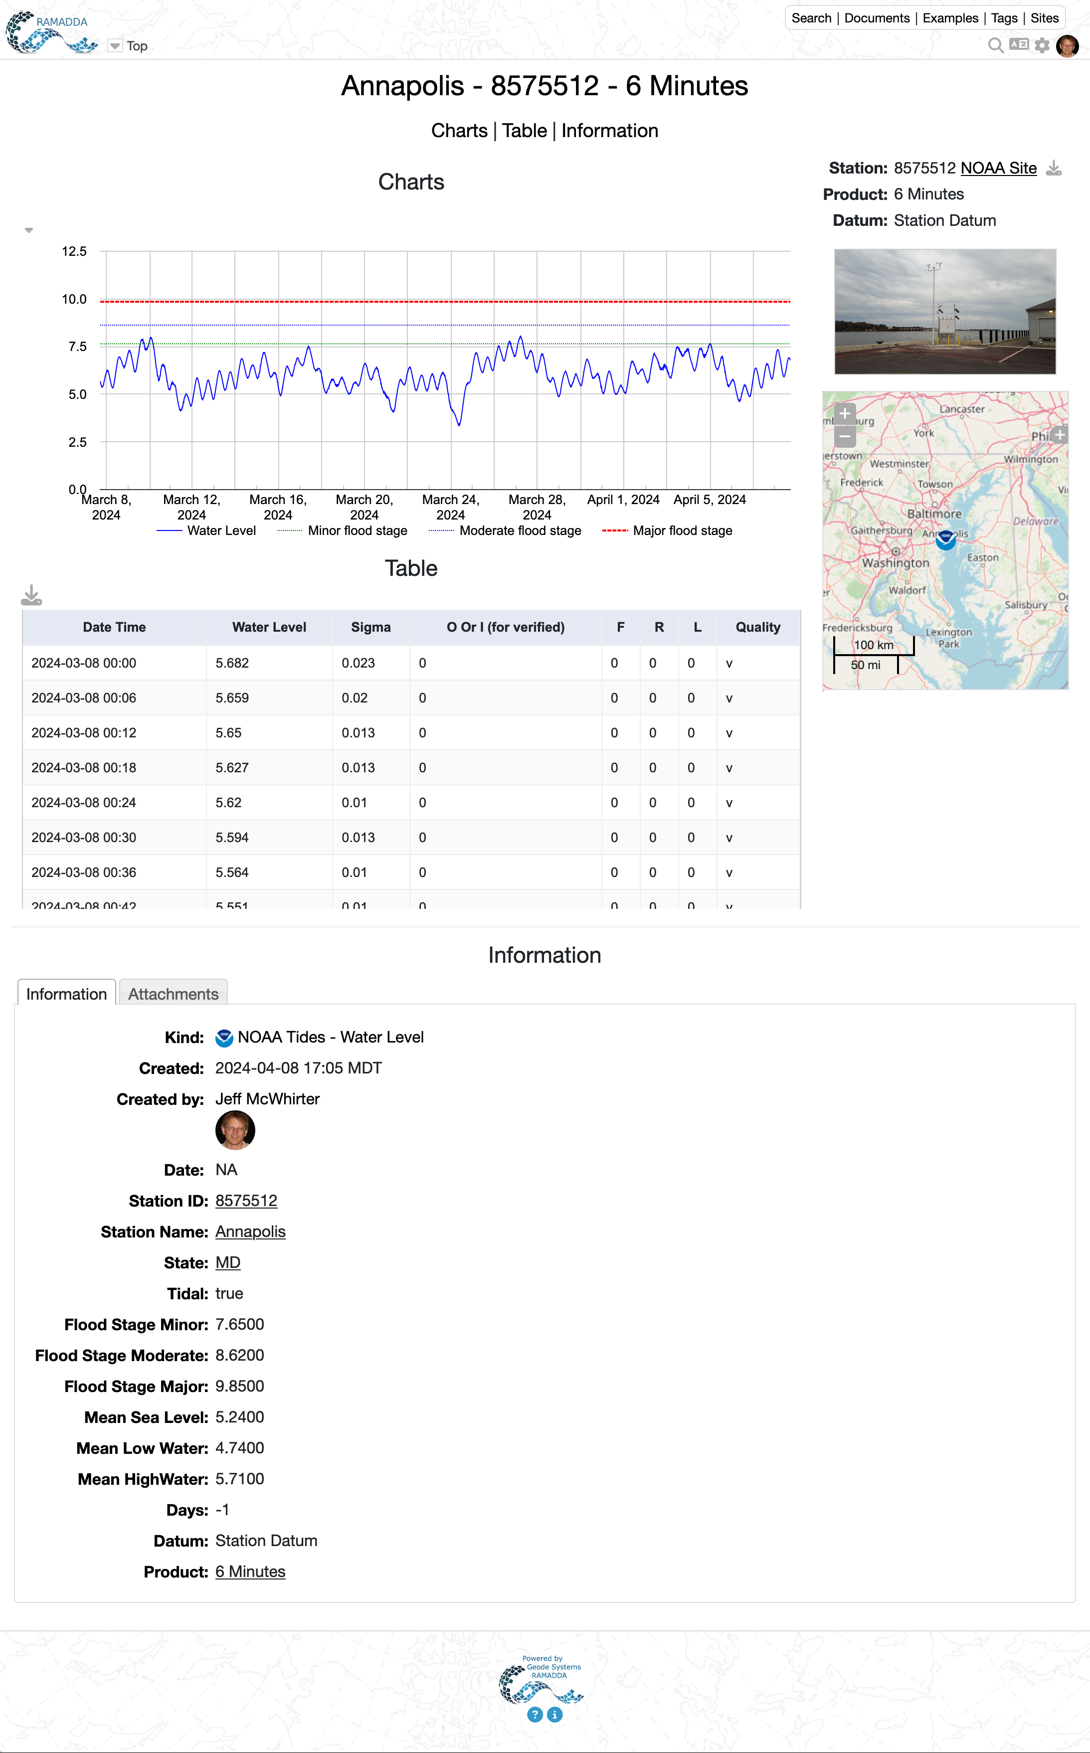Click Moderate flood stage legend entry
1090x1753 pixels.
pyautogui.click(x=505, y=530)
